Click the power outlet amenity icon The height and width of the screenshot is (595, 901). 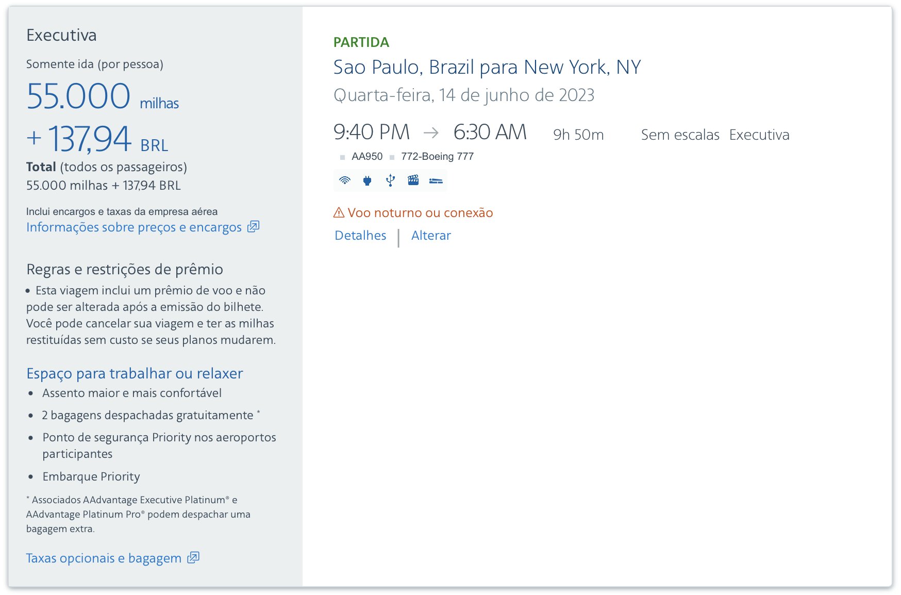[x=368, y=180]
